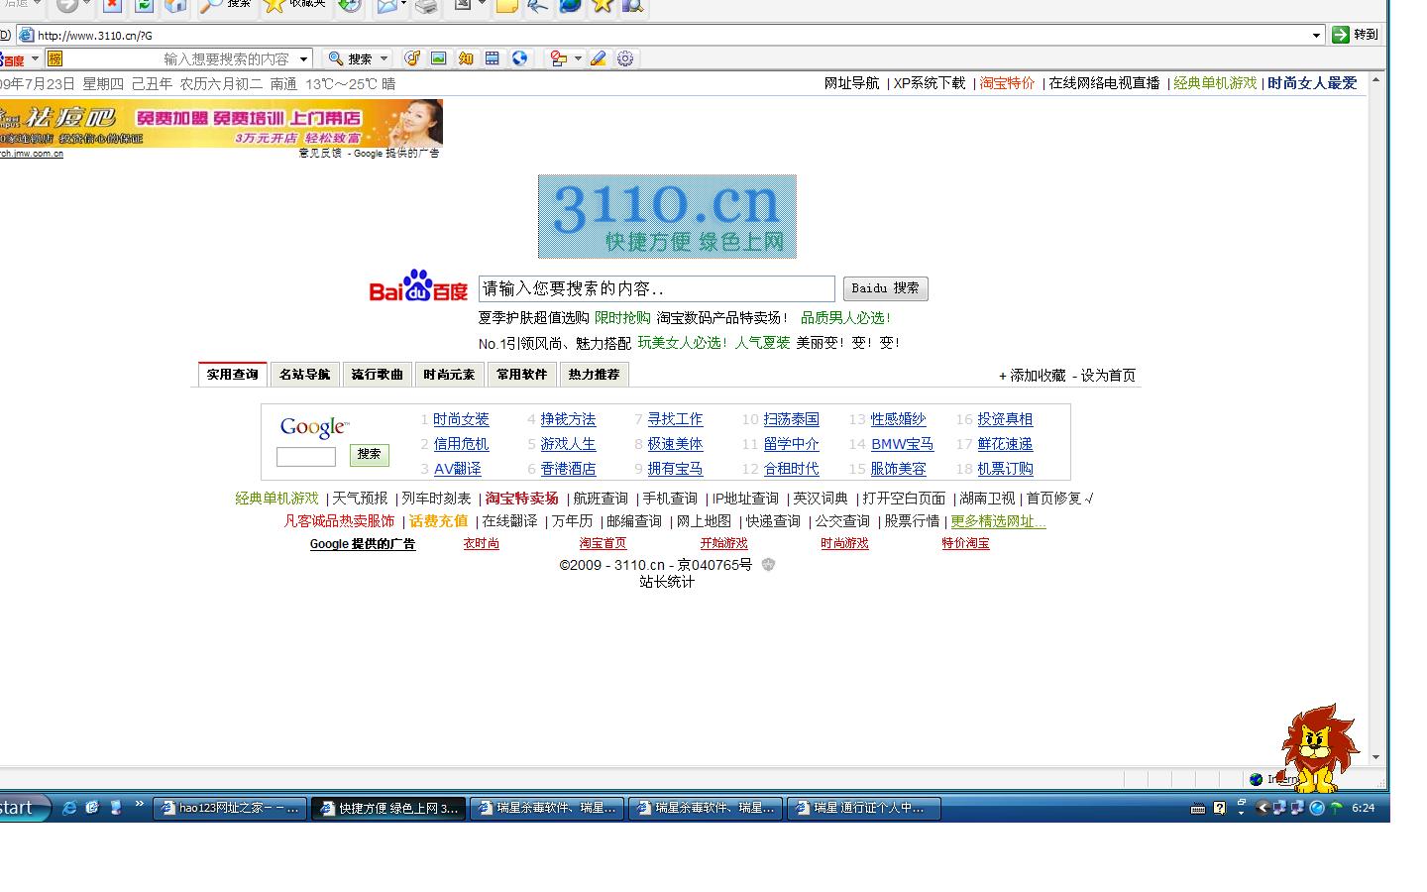This screenshot has height=892, width=1427.
Task: Open the 搜索 magnifier toolbar button
Action: (226, 6)
